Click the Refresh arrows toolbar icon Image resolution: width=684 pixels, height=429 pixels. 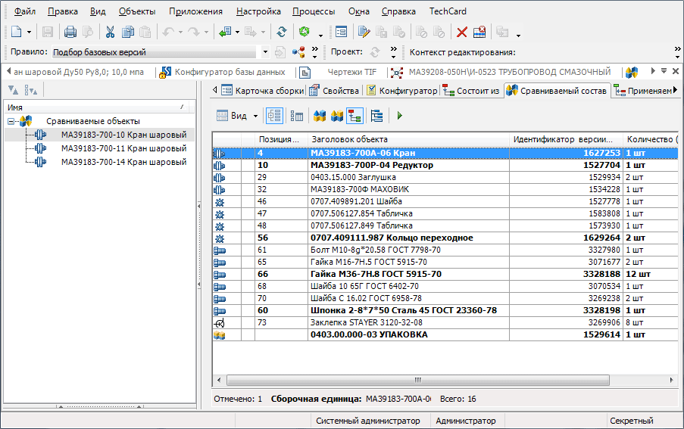point(281,33)
